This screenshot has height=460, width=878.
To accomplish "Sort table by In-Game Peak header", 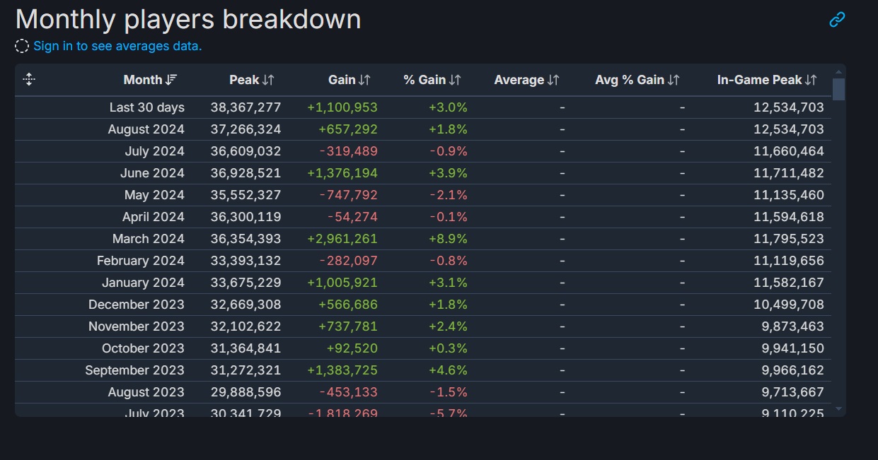I will [x=768, y=80].
